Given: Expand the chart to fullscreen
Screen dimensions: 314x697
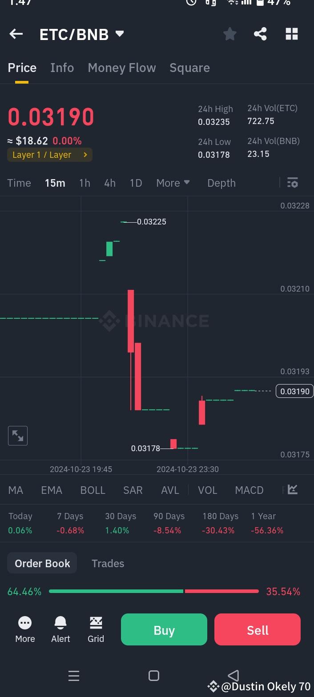Looking at the screenshot, I should point(17,435).
